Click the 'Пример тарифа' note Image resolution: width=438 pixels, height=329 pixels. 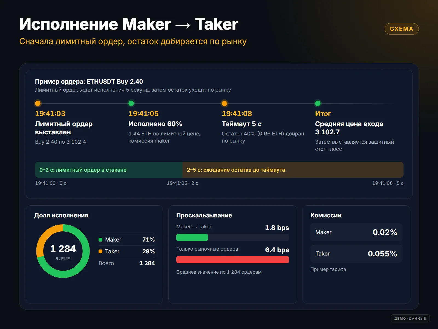(328, 269)
